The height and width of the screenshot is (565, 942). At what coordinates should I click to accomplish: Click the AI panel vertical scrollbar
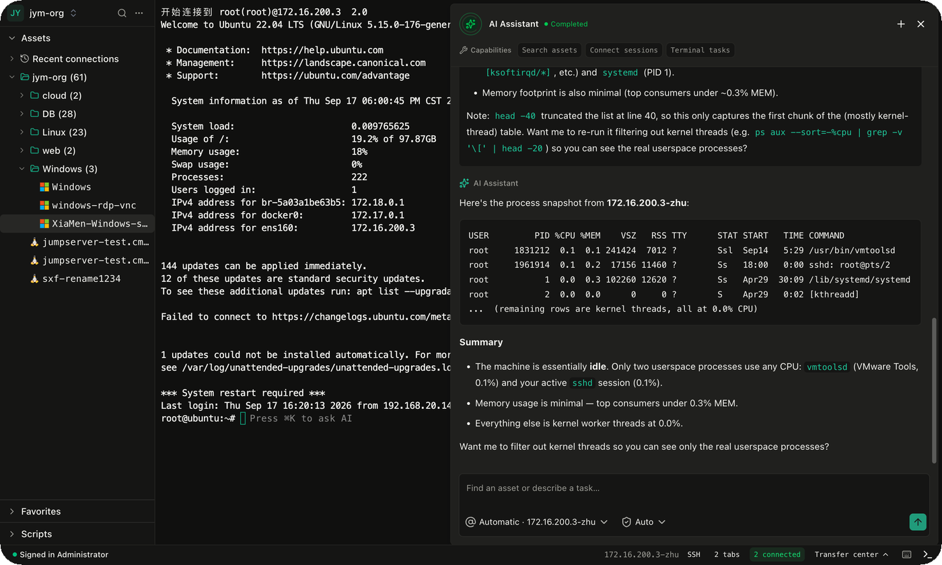click(x=934, y=390)
